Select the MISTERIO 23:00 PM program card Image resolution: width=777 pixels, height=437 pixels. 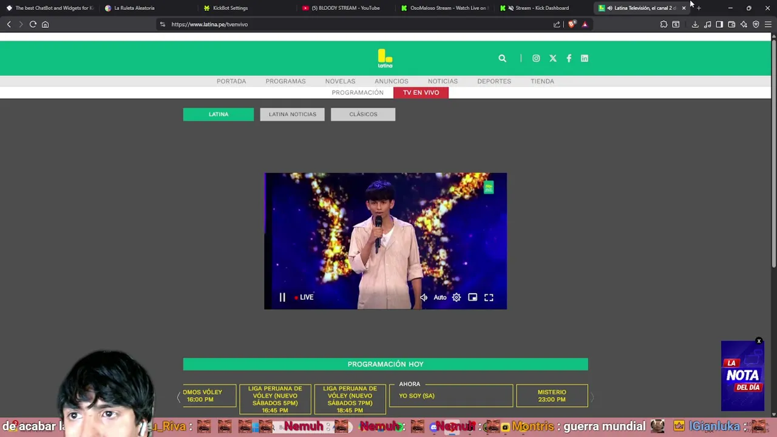[x=552, y=396]
